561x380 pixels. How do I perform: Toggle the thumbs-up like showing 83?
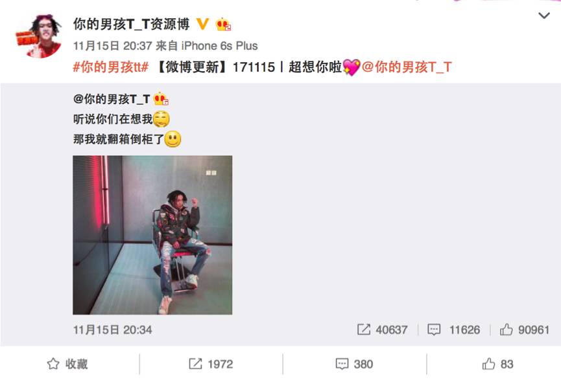coord(497,364)
